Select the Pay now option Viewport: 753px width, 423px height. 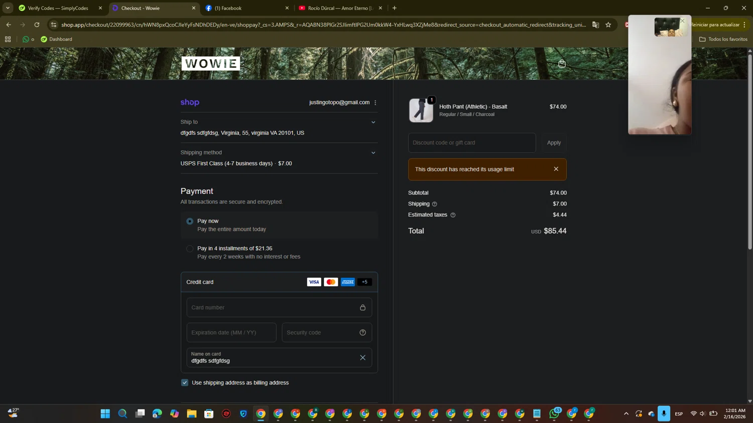pyautogui.click(x=190, y=221)
